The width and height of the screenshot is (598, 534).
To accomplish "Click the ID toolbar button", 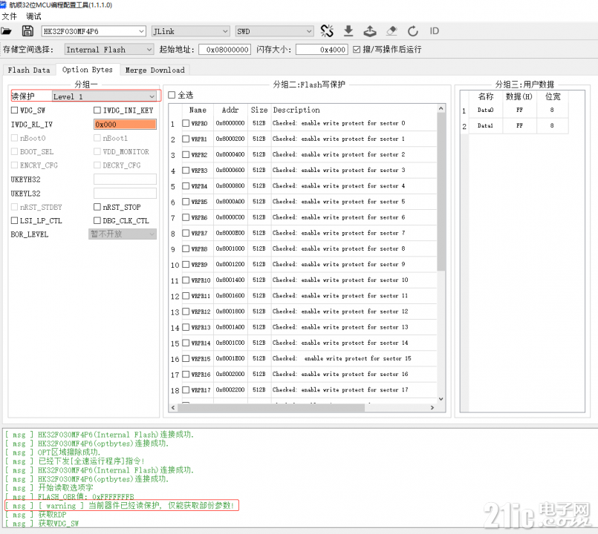I will pyautogui.click(x=435, y=31).
